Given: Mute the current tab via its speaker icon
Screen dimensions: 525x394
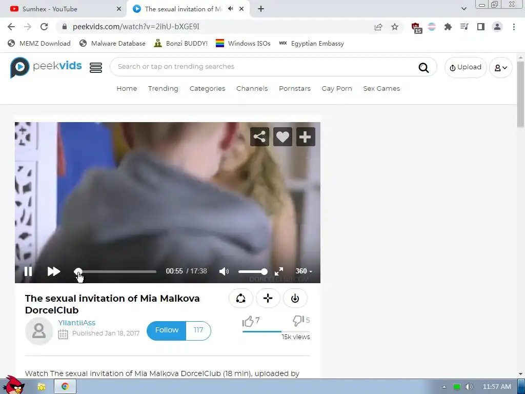Looking at the screenshot, I should [230, 9].
